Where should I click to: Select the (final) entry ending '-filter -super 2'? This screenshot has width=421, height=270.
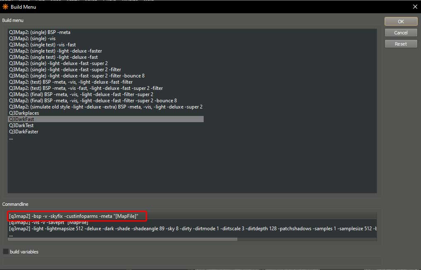[81, 94]
